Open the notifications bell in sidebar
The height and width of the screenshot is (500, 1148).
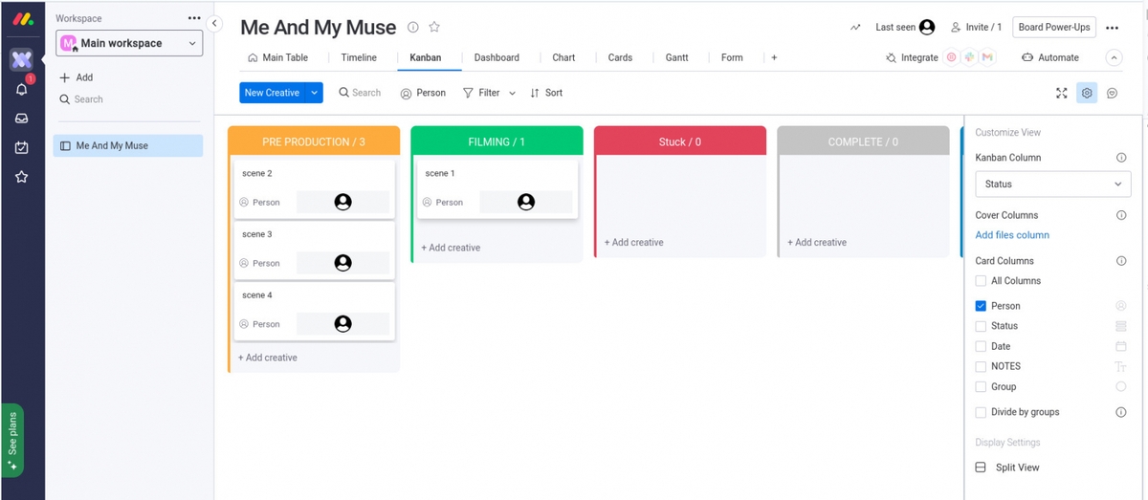coord(21,89)
